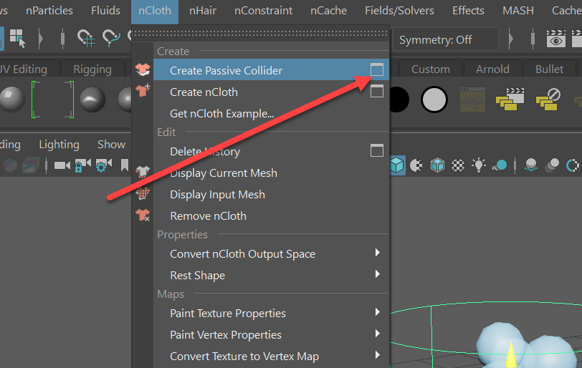Open the nCache menu
The height and width of the screenshot is (368, 582).
click(328, 11)
